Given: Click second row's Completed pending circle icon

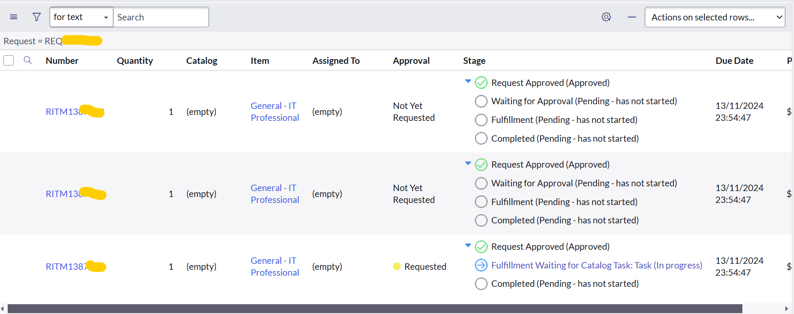Looking at the screenshot, I should tap(481, 220).
